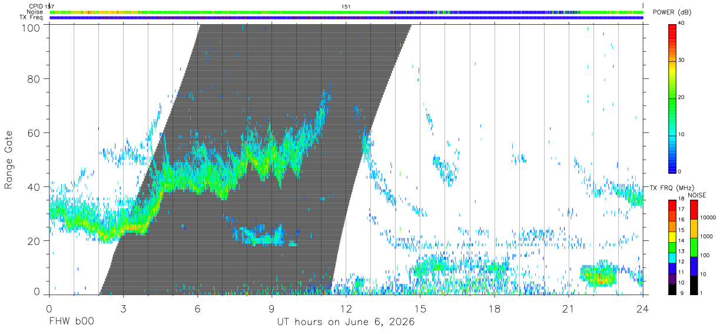The image size is (723, 334).
Task: Click the 24 hour tick on time axis
Action: point(643,308)
